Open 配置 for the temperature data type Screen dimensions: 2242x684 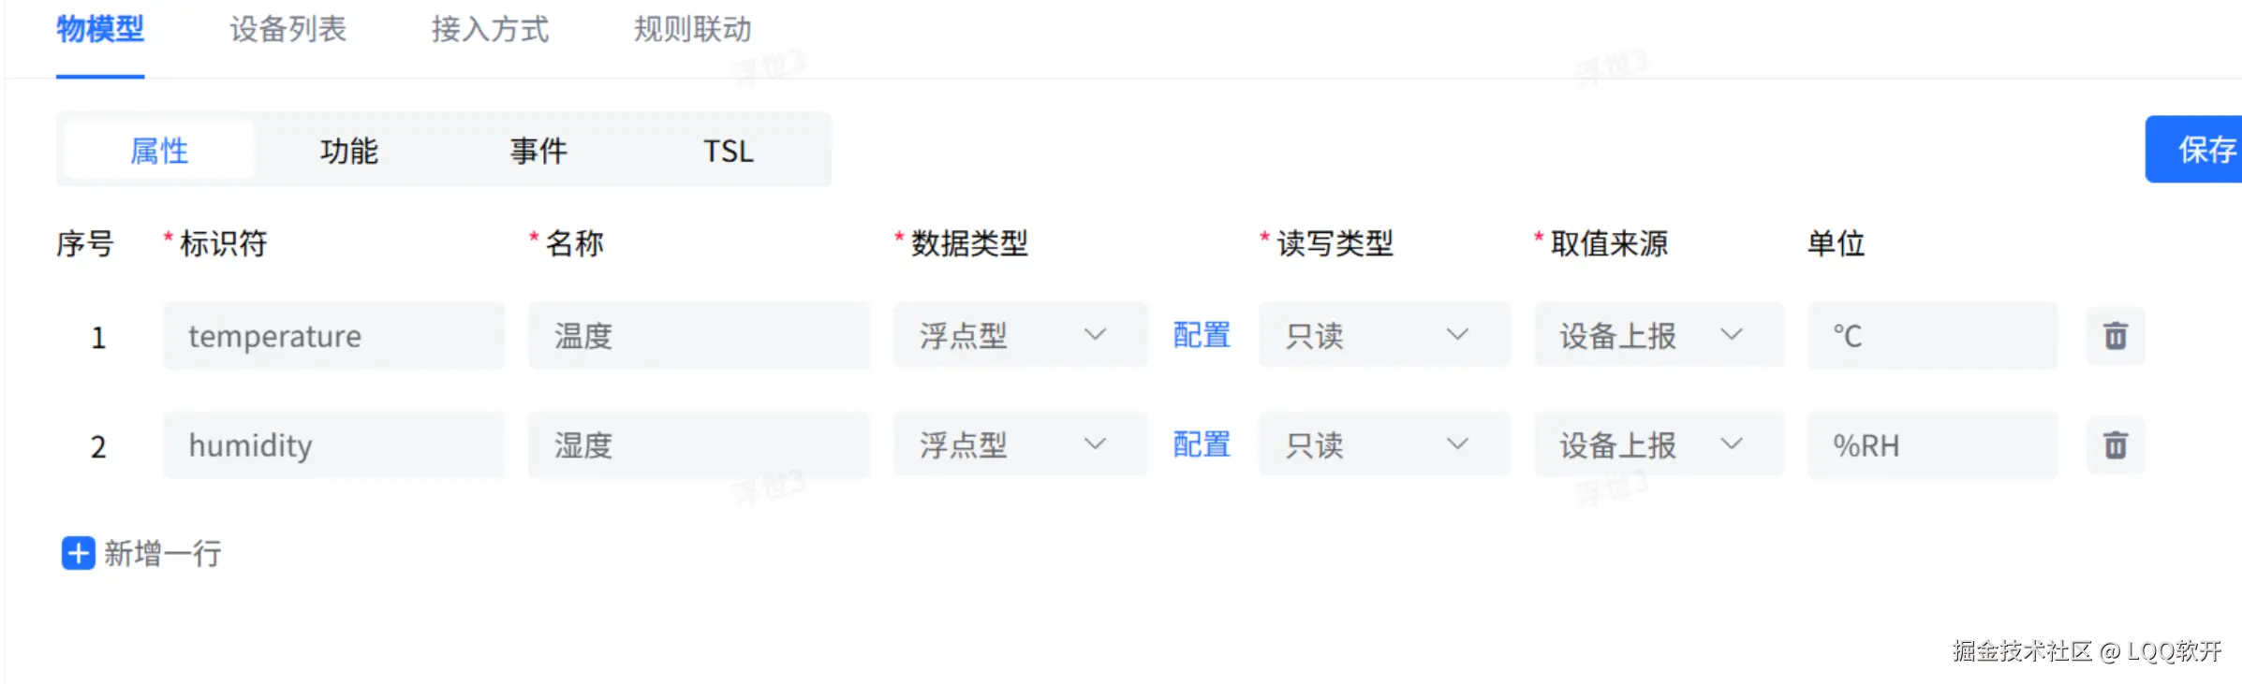tap(1200, 336)
